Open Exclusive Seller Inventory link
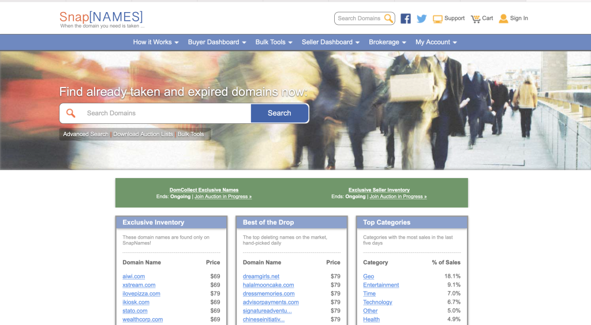The image size is (591, 325). (x=379, y=190)
